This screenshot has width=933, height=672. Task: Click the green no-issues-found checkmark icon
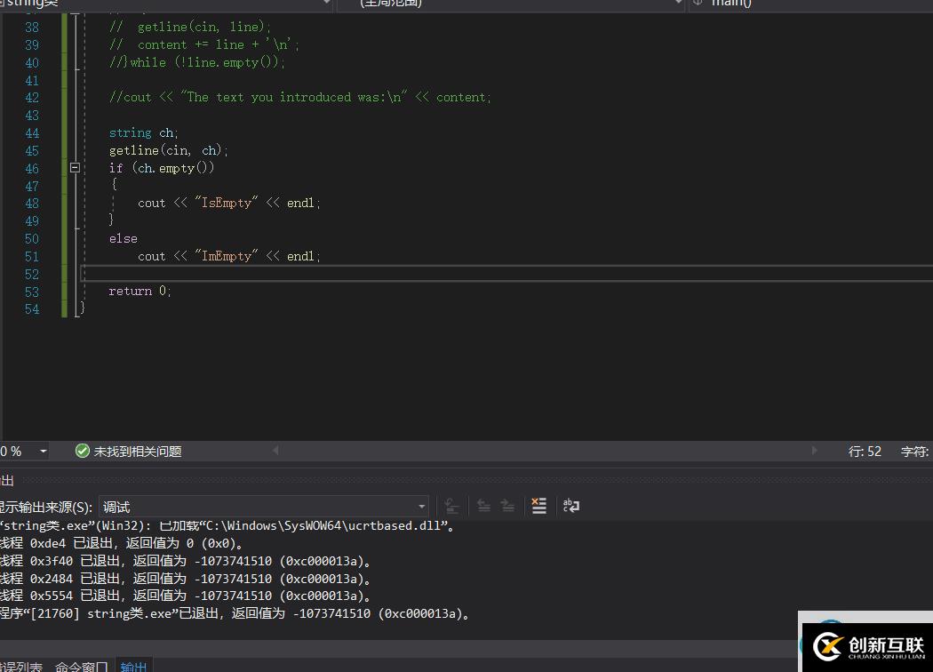pyautogui.click(x=83, y=452)
